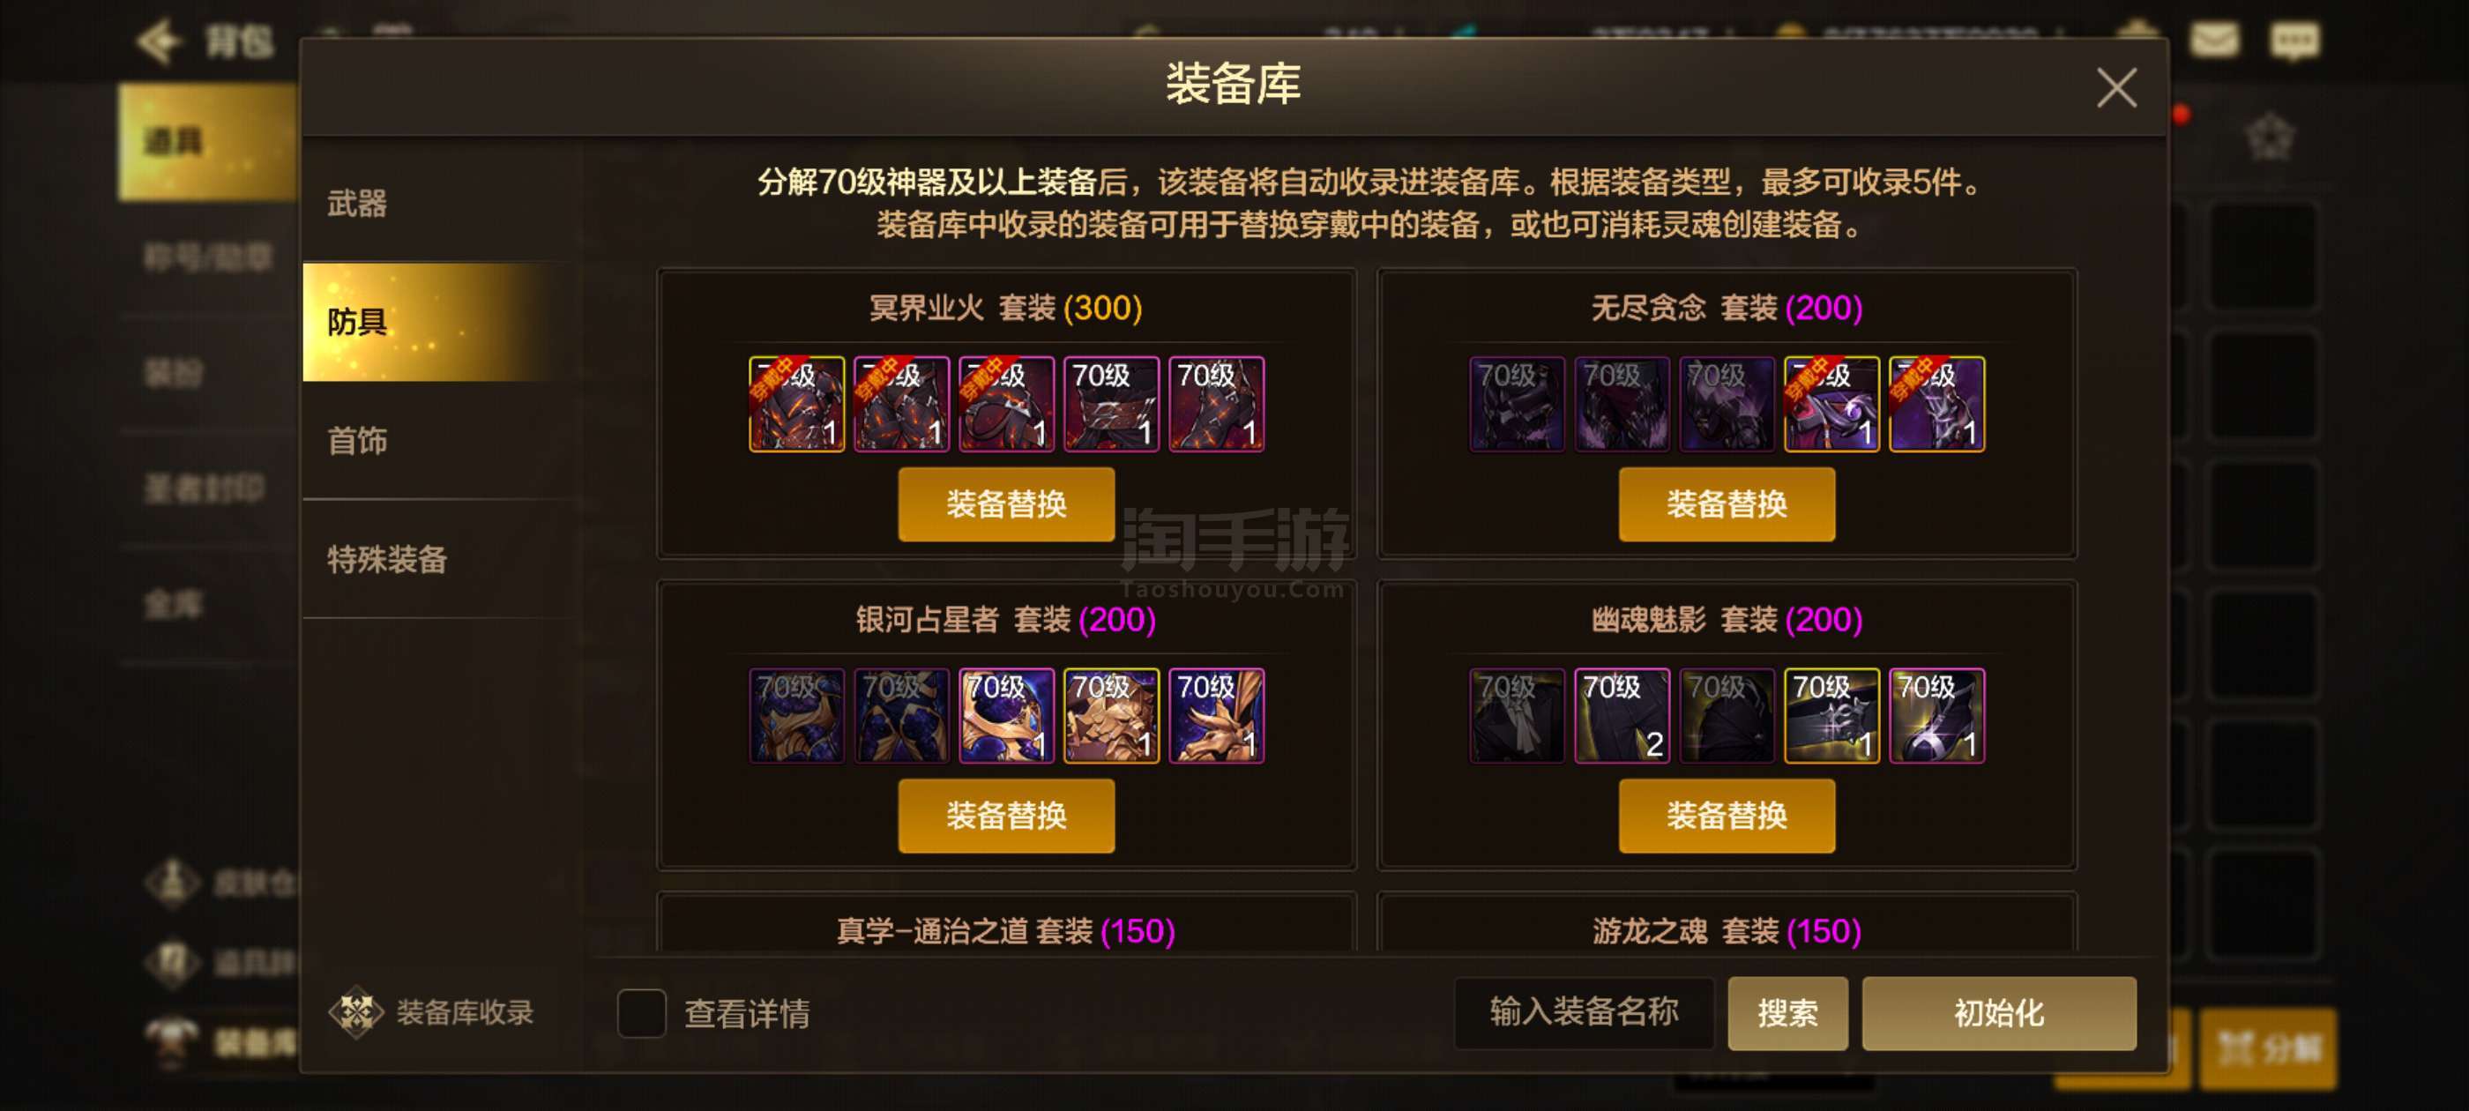Click 装备替换 under 幽魂魅影 set

tap(1727, 816)
